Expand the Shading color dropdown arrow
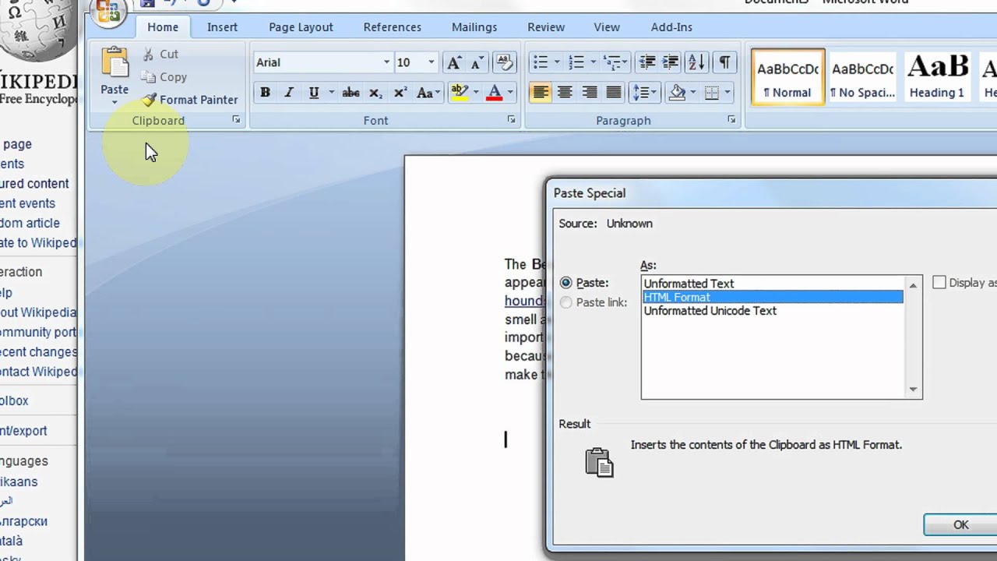This screenshot has height=561, width=997. [693, 93]
